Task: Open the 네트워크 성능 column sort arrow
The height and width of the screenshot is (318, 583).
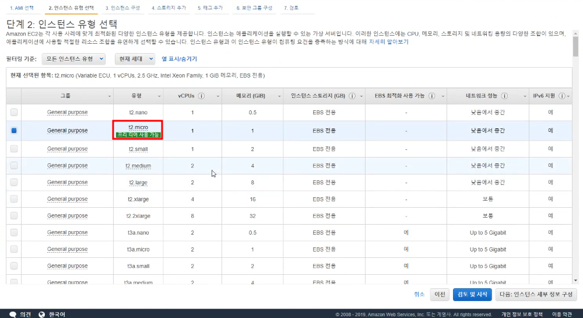Action: pos(525,96)
